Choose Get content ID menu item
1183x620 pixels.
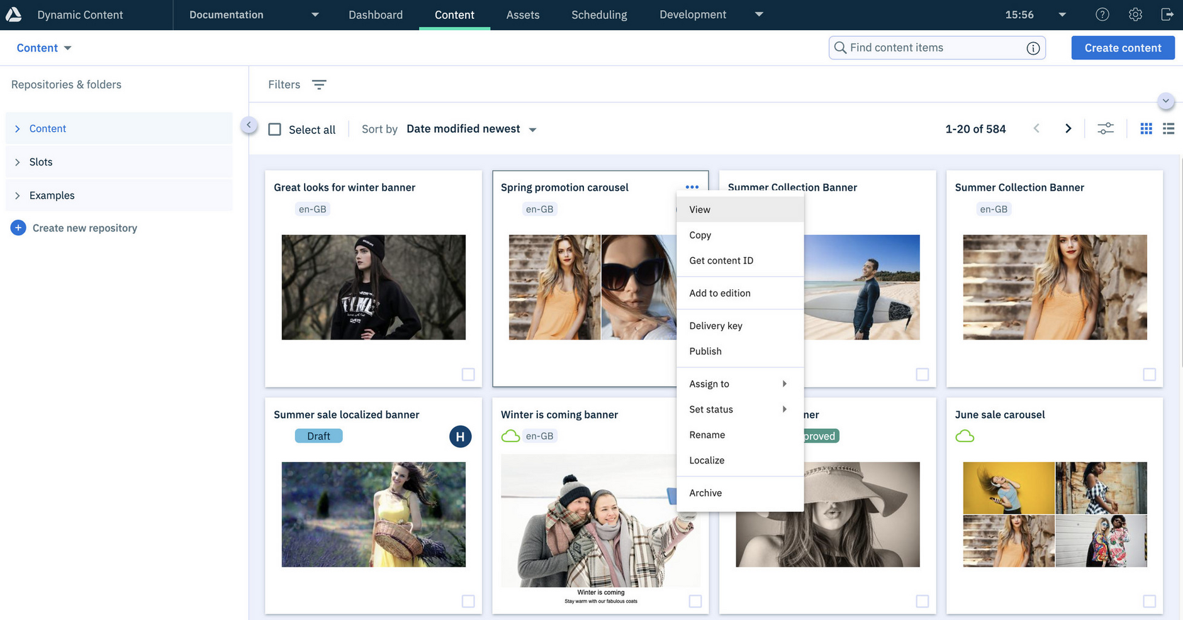[740, 260]
